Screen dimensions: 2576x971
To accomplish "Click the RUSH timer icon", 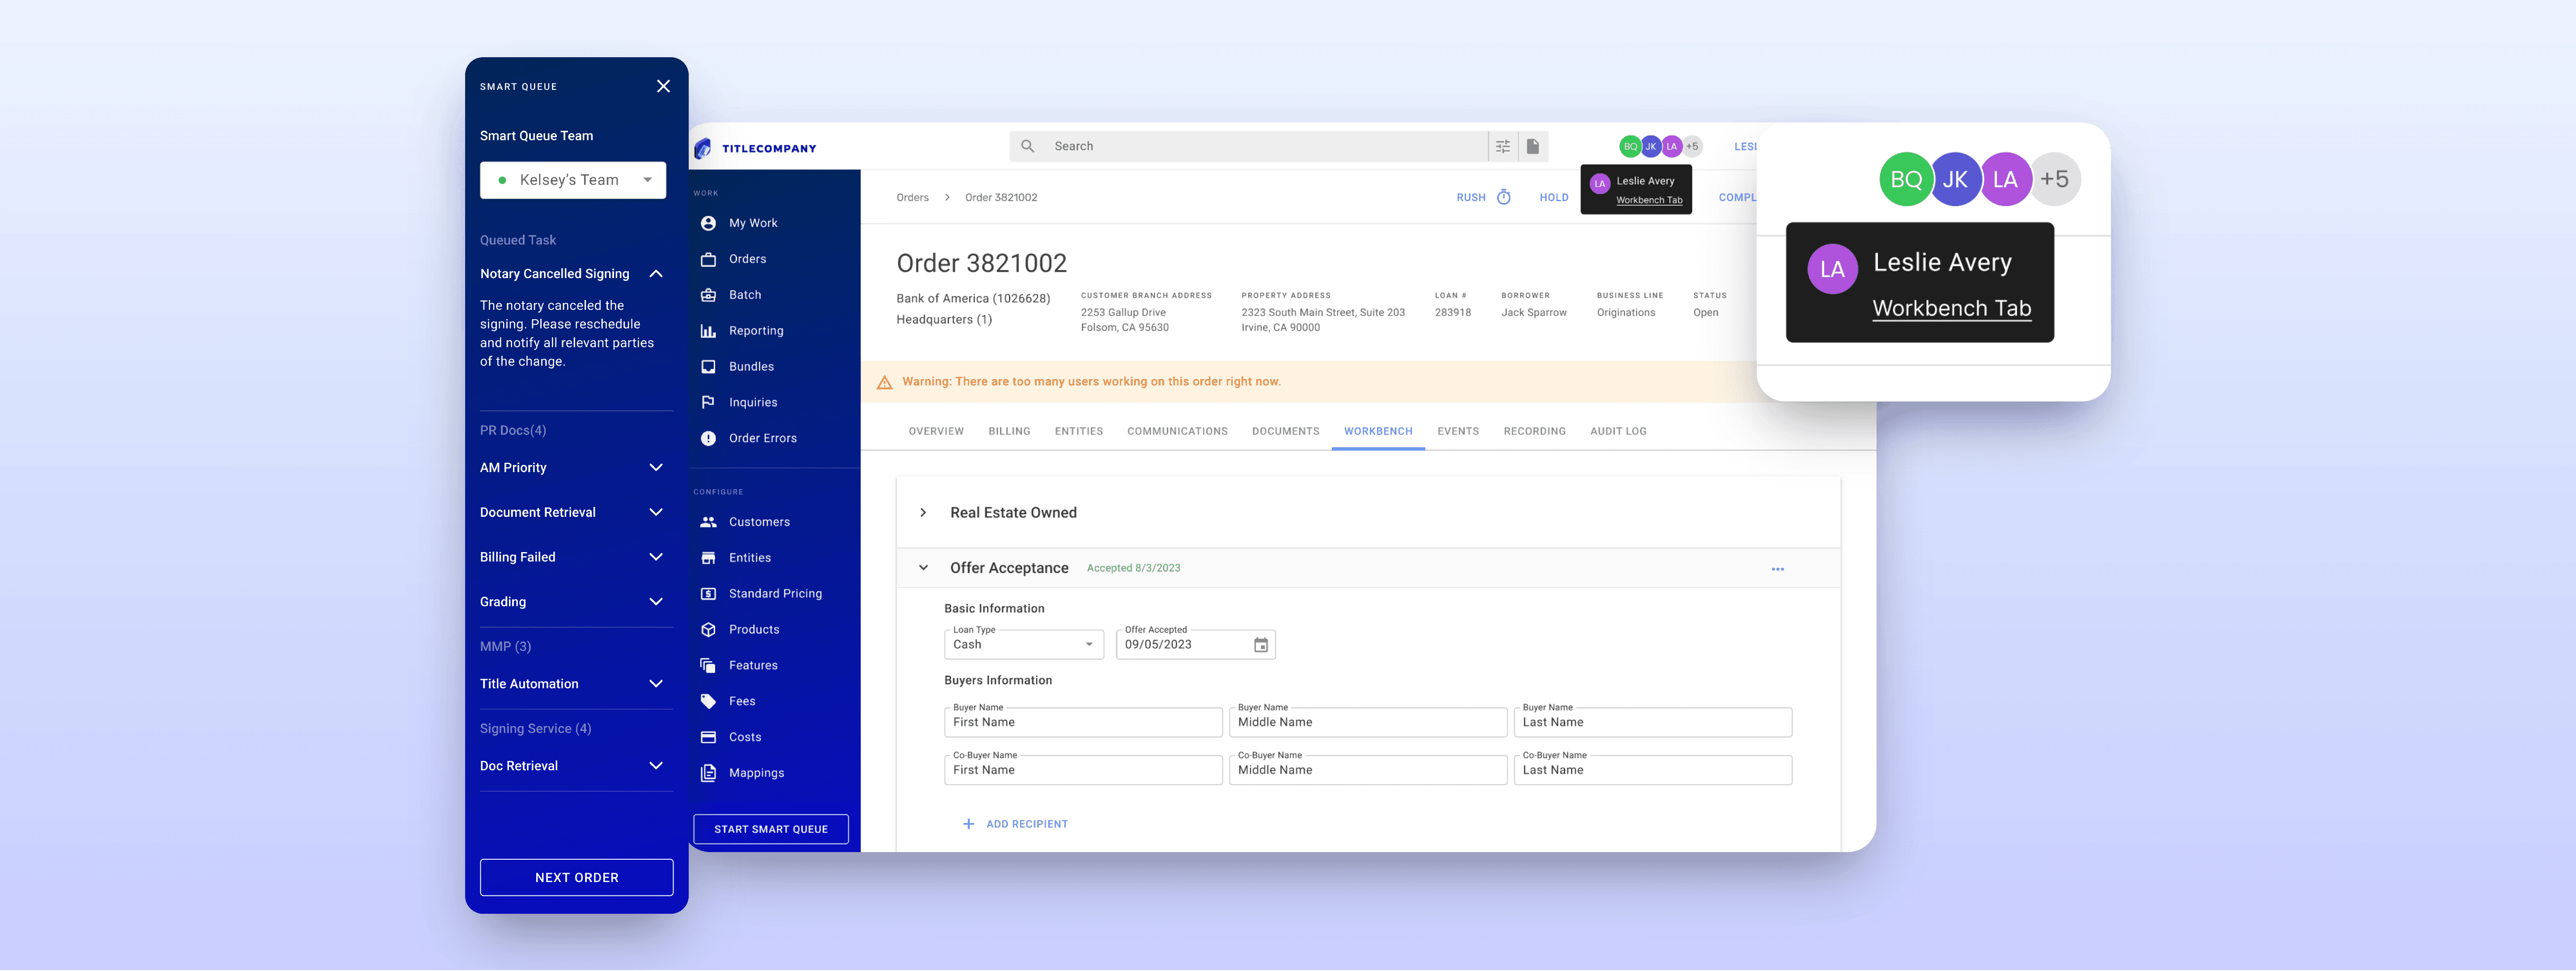I will (x=1503, y=197).
